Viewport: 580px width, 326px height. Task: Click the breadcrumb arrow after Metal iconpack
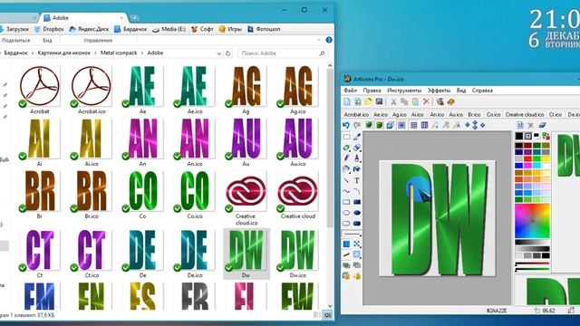click(x=142, y=53)
